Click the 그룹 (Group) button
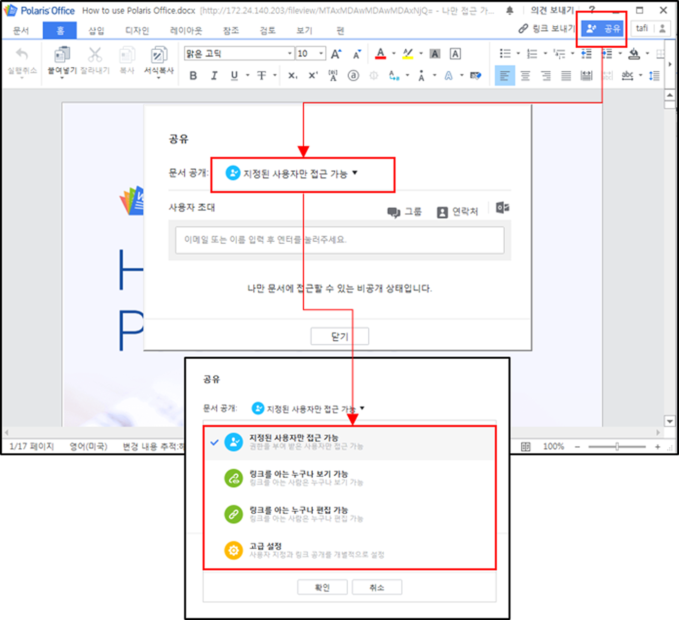The image size is (679, 620). pyautogui.click(x=404, y=212)
